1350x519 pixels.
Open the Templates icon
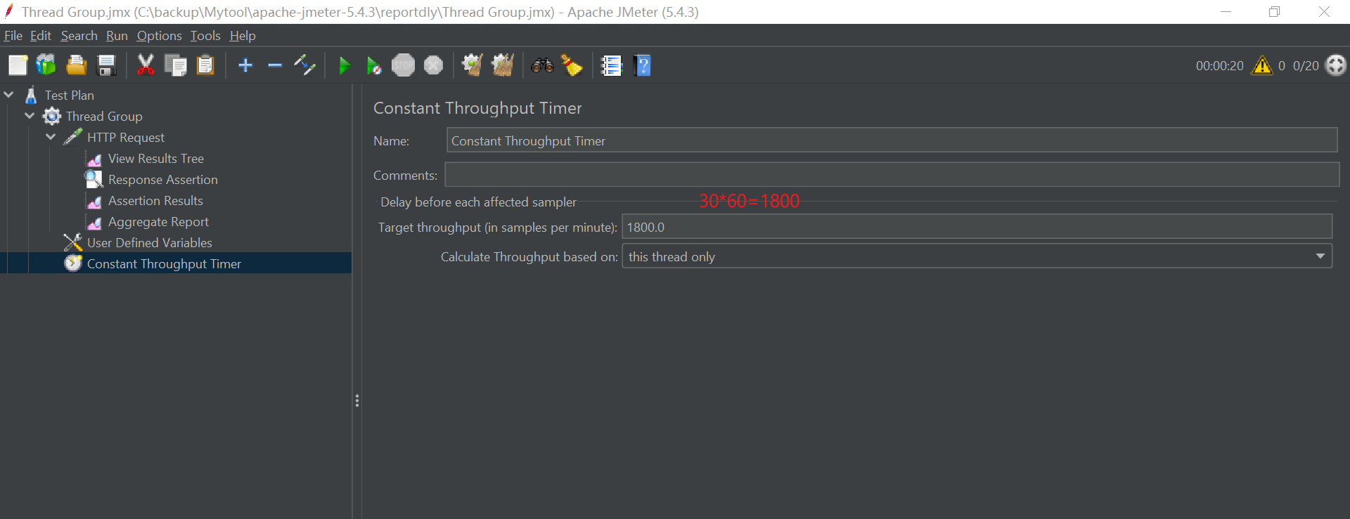click(x=46, y=65)
